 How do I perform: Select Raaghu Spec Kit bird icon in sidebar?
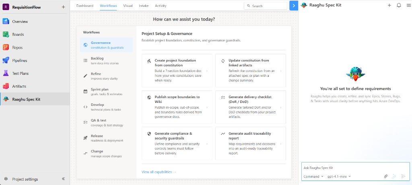[6, 99]
